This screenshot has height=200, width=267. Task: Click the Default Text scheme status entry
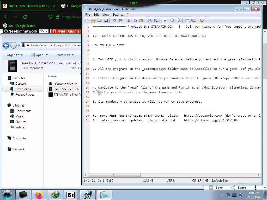[220, 181]
